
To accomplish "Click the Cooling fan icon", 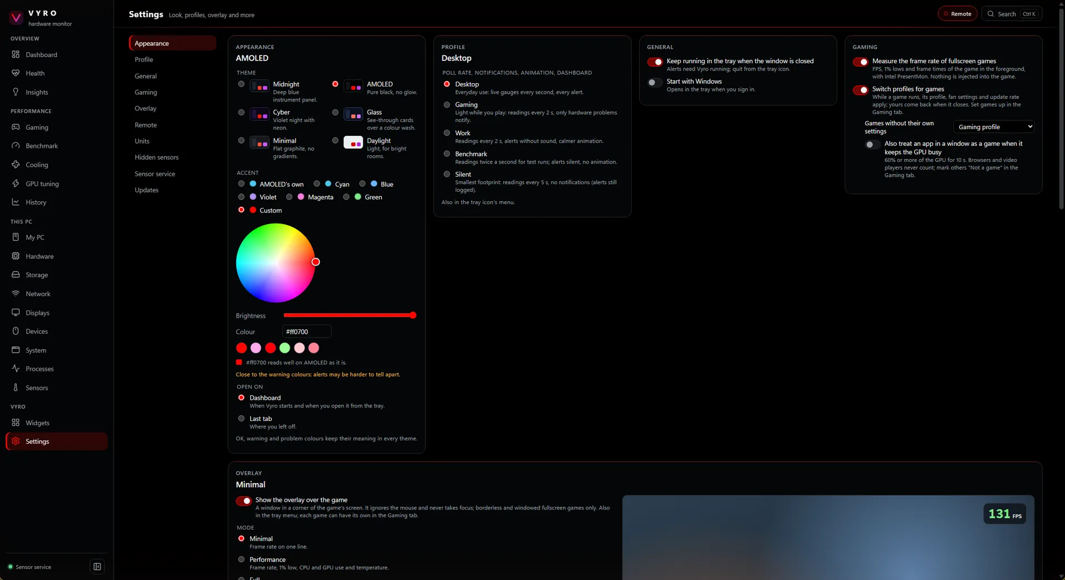I will [x=16, y=165].
